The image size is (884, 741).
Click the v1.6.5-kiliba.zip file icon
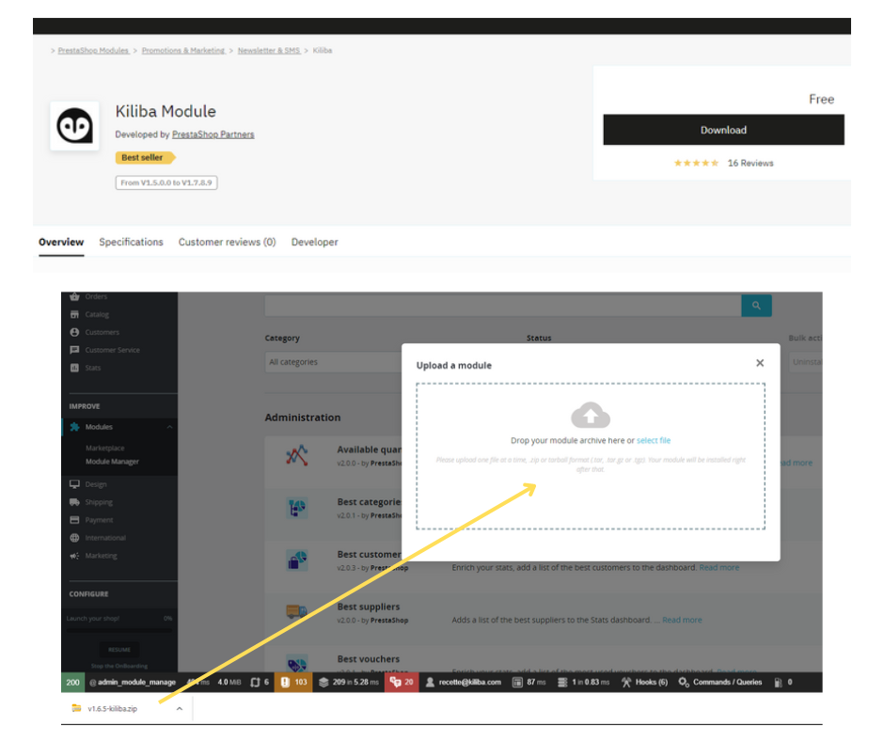click(x=77, y=709)
